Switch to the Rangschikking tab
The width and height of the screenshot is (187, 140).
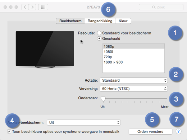tap(100, 21)
